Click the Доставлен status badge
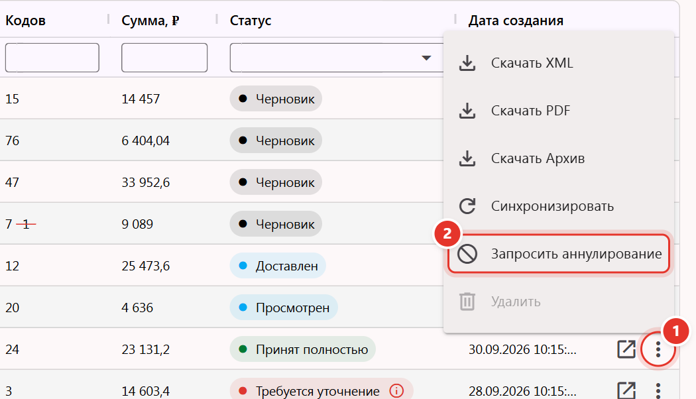This screenshot has height=399, width=696. click(x=278, y=265)
